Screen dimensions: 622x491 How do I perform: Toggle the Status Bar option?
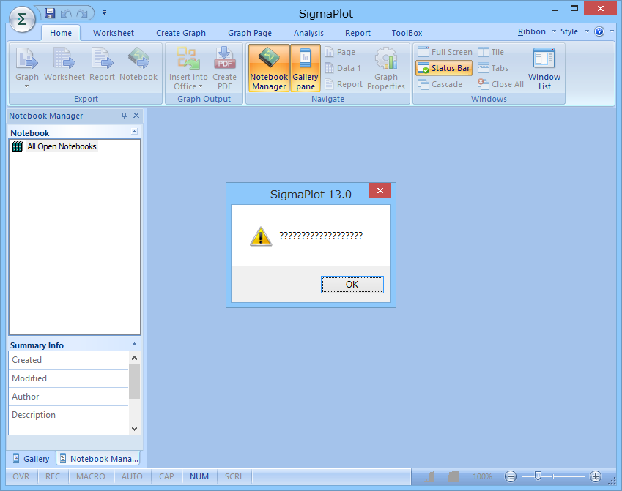tap(444, 68)
